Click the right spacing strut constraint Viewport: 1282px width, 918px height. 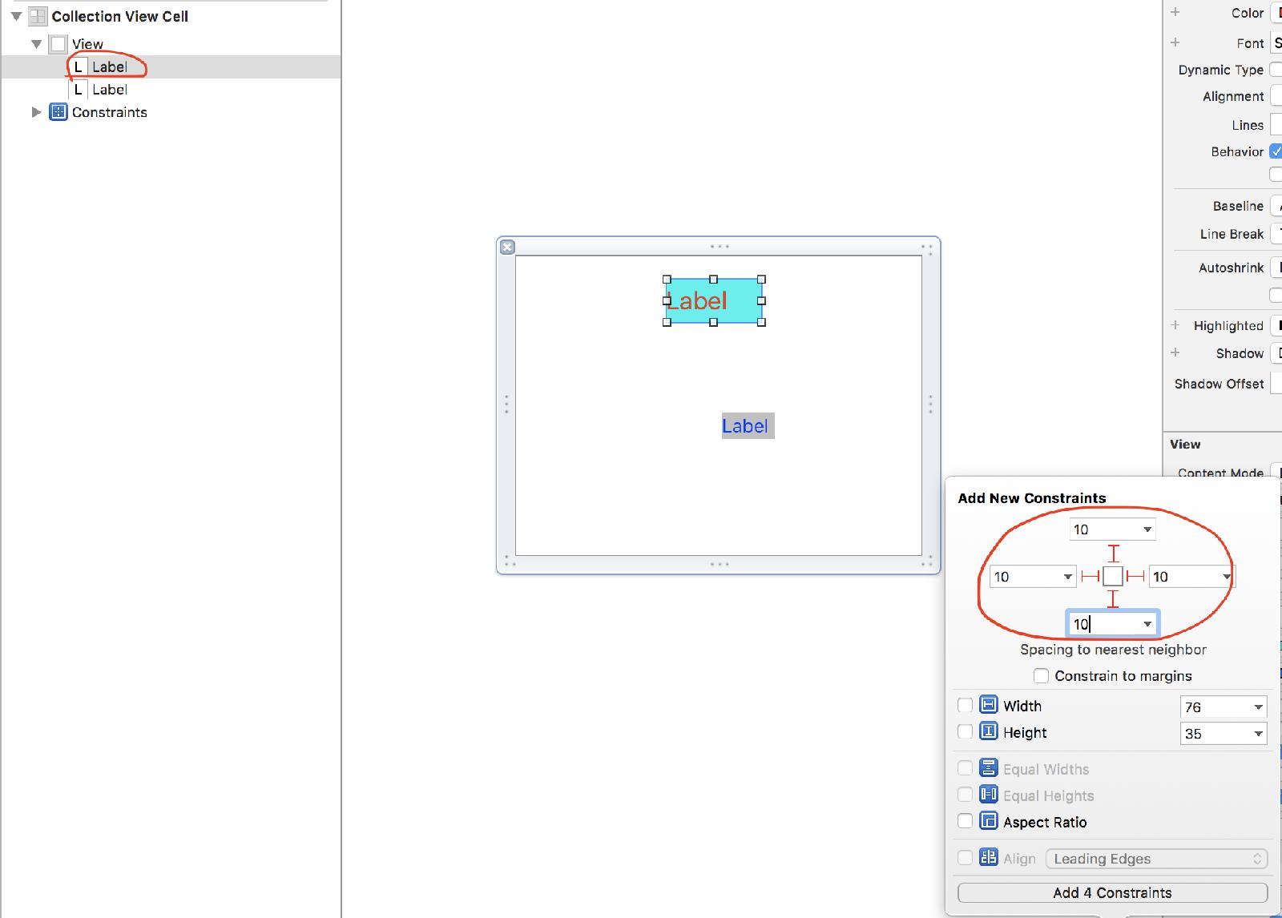click(1135, 576)
